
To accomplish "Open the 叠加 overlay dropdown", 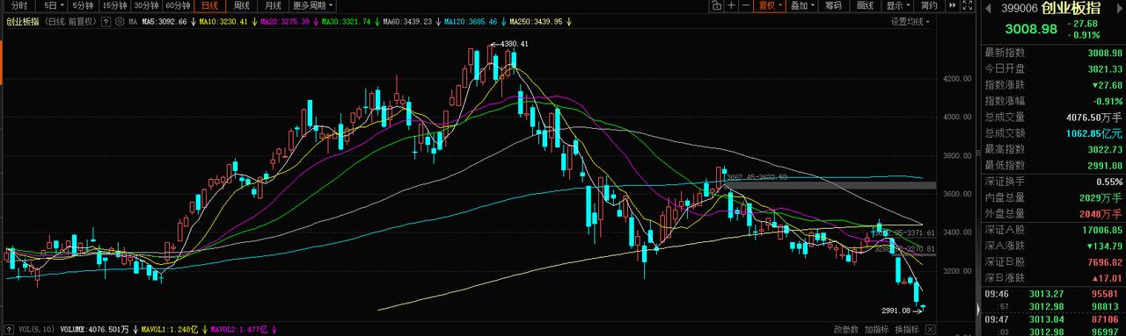I will (x=802, y=5).
